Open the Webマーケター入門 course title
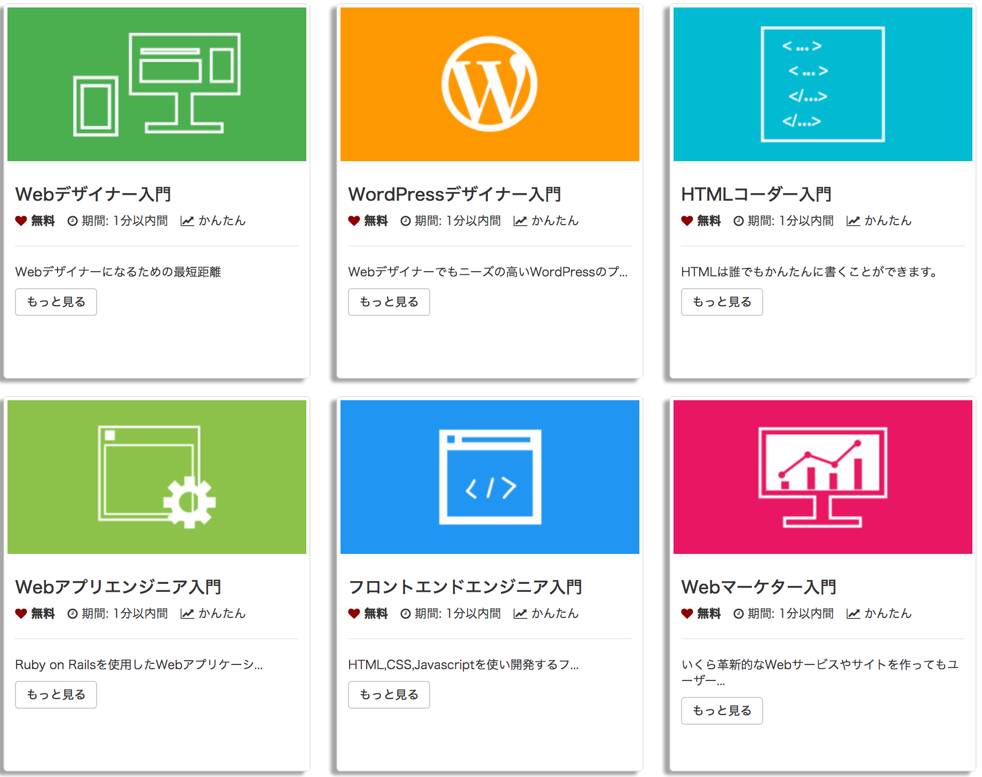 tap(758, 587)
